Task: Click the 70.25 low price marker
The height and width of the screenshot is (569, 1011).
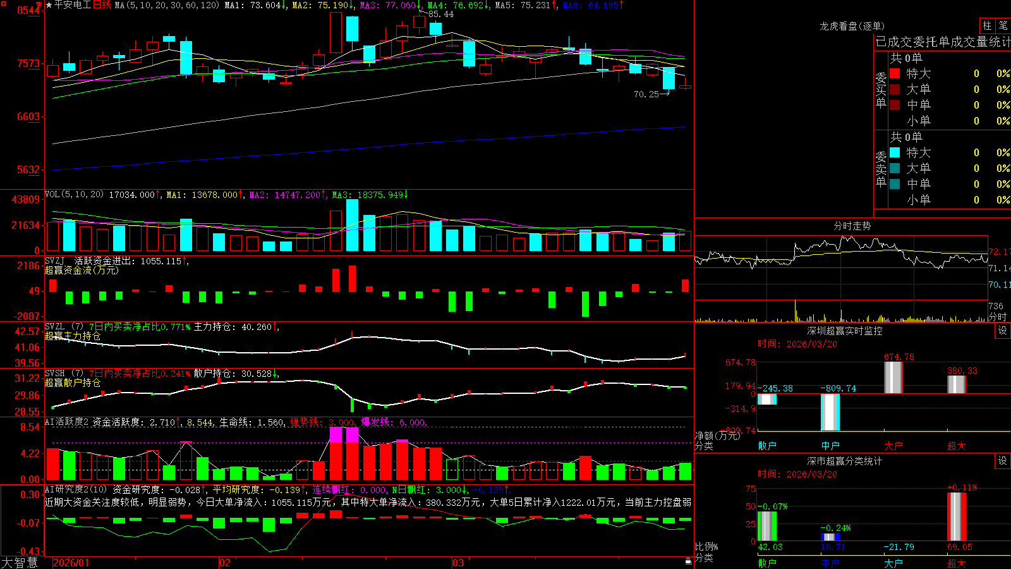Action: [646, 94]
